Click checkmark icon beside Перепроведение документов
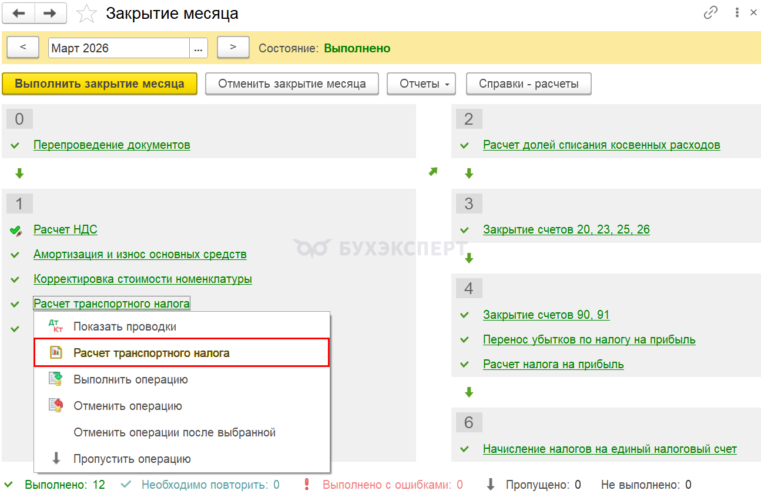 click(15, 145)
